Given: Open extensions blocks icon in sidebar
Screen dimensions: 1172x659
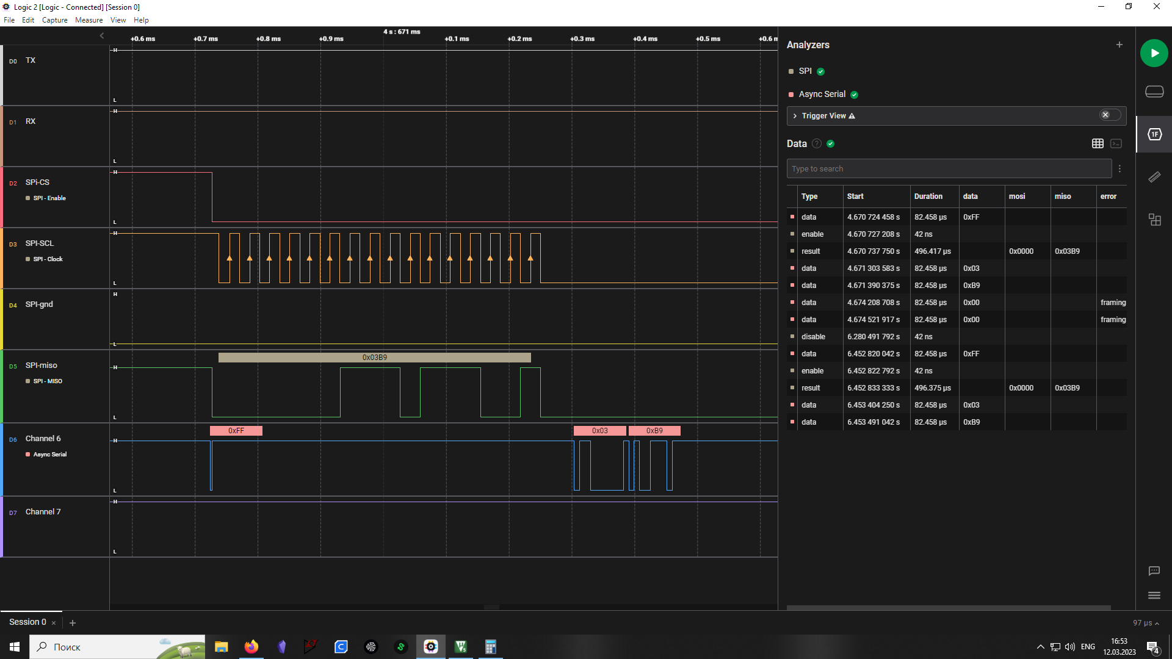Looking at the screenshot, I should coord(1154,220).
